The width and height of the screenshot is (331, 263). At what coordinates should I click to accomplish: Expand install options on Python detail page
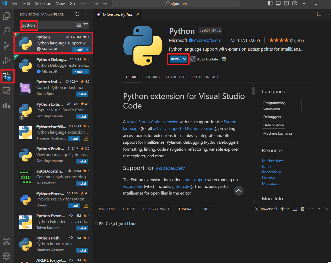coord(185,59)
